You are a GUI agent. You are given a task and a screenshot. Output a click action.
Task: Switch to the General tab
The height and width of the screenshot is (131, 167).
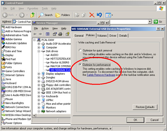tap(79, 36)
